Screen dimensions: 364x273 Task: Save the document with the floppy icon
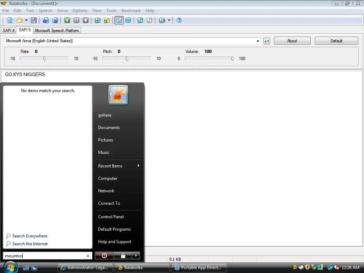point(34,20)
